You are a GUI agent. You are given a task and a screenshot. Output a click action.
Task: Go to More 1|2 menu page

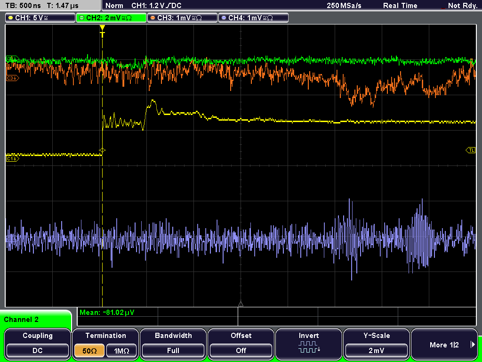444,344
